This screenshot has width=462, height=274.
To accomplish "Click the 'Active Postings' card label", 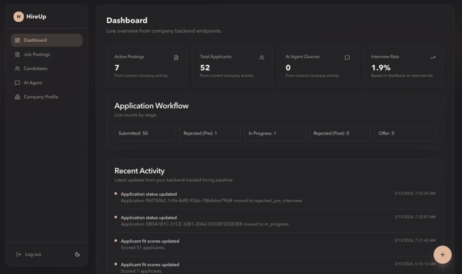I will pos(129,57).
